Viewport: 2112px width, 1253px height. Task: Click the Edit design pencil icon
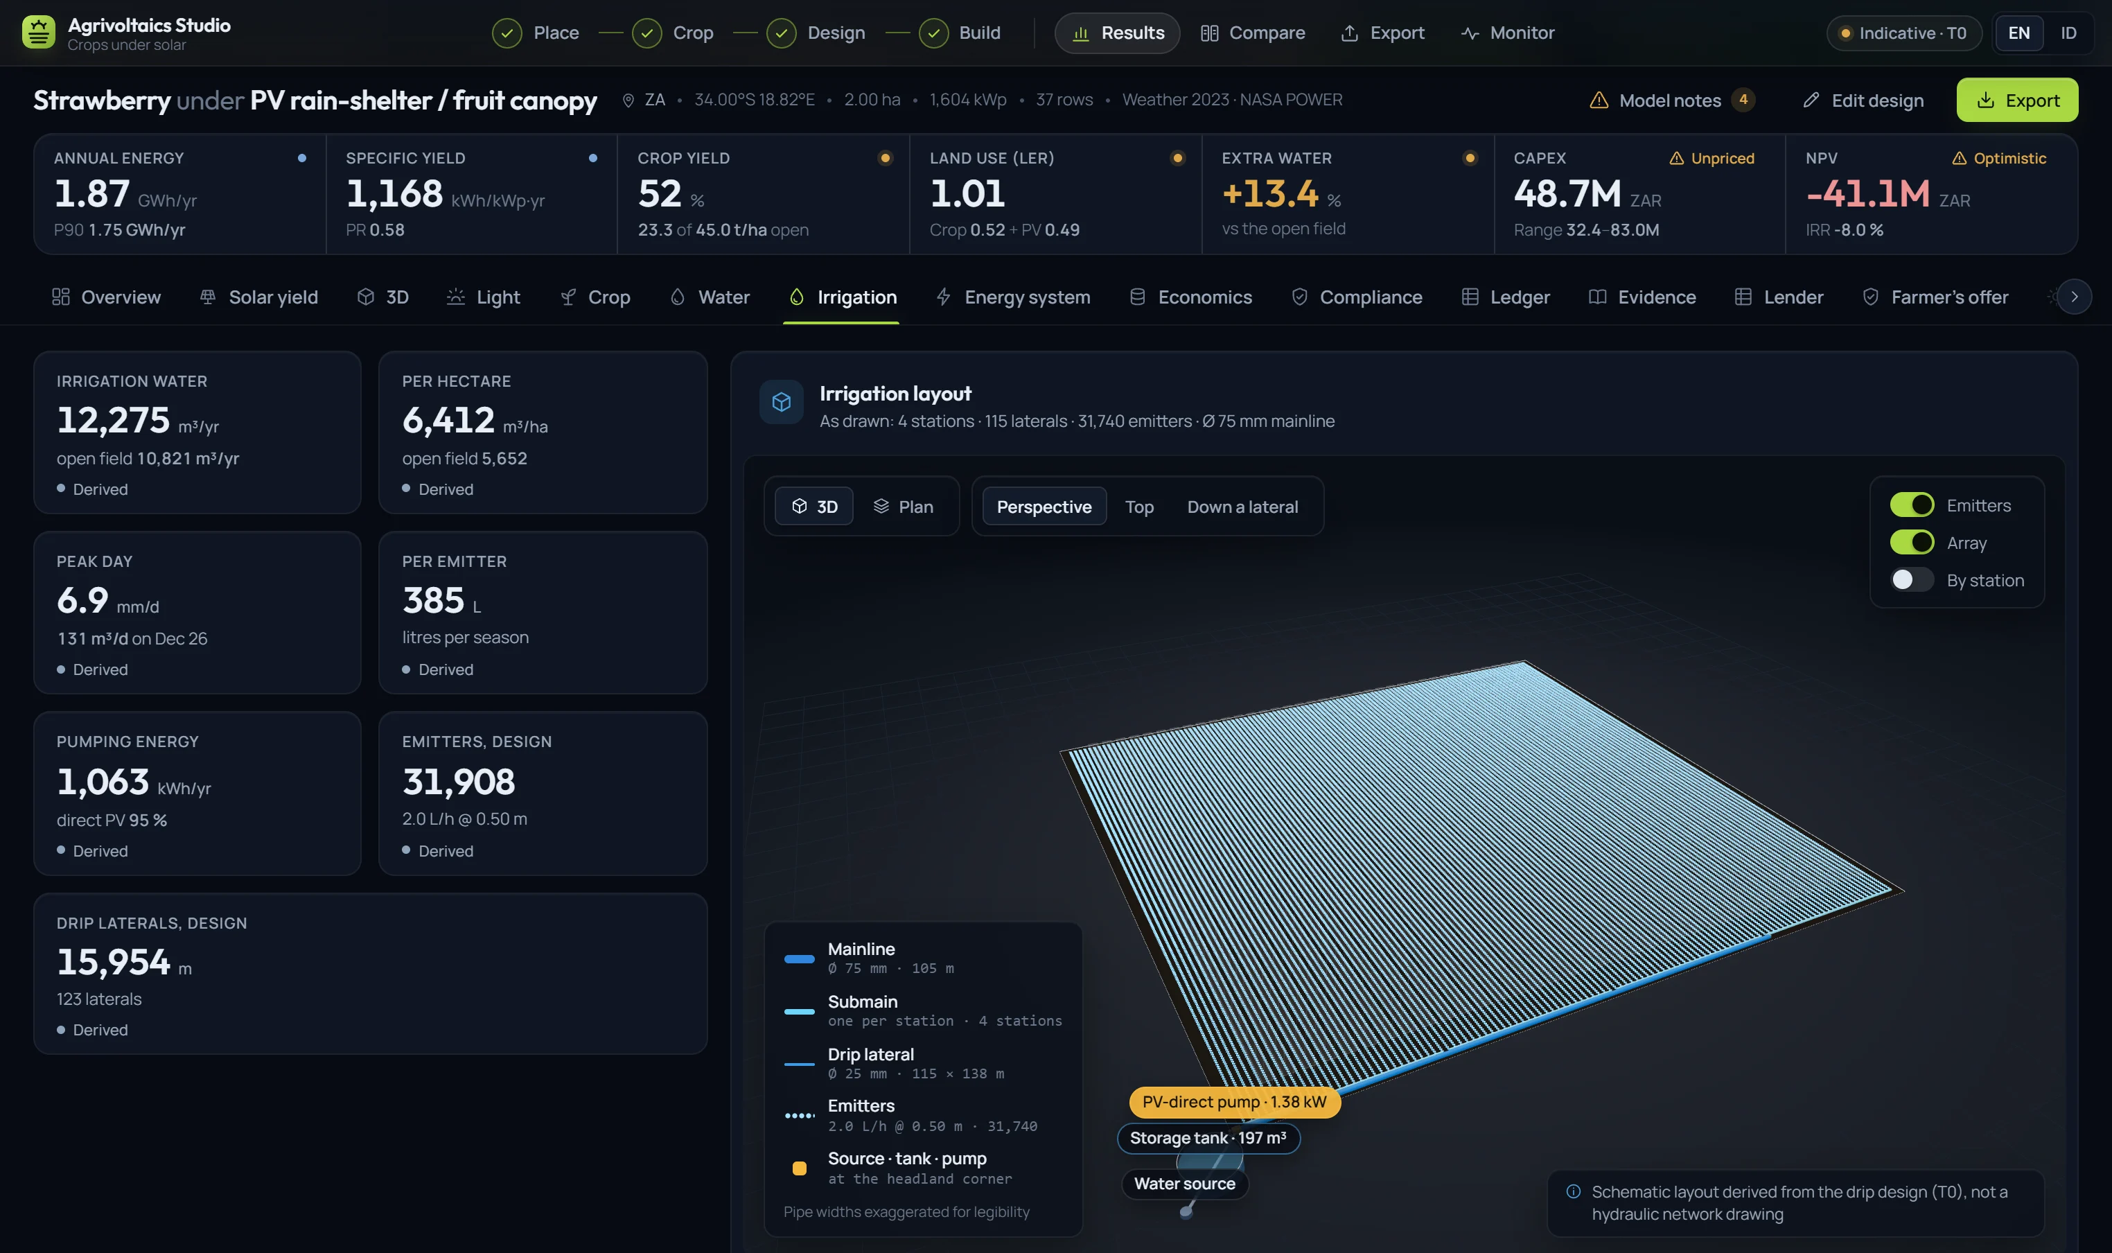point(1811,100)
